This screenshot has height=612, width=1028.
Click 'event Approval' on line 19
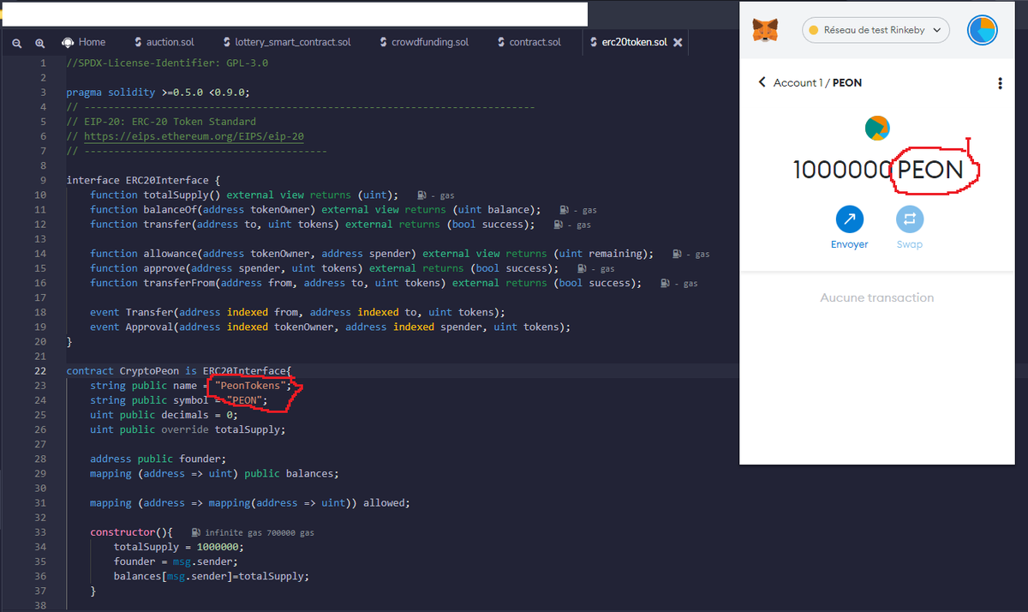pyautogui.click(x=132, y=327)
